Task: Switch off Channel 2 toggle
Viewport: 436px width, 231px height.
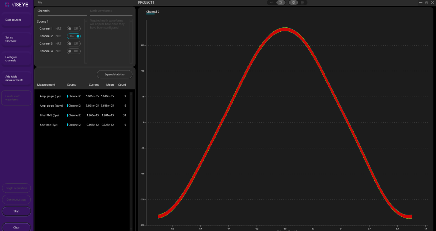Action: pyautogui.click(x=73, y=36)
